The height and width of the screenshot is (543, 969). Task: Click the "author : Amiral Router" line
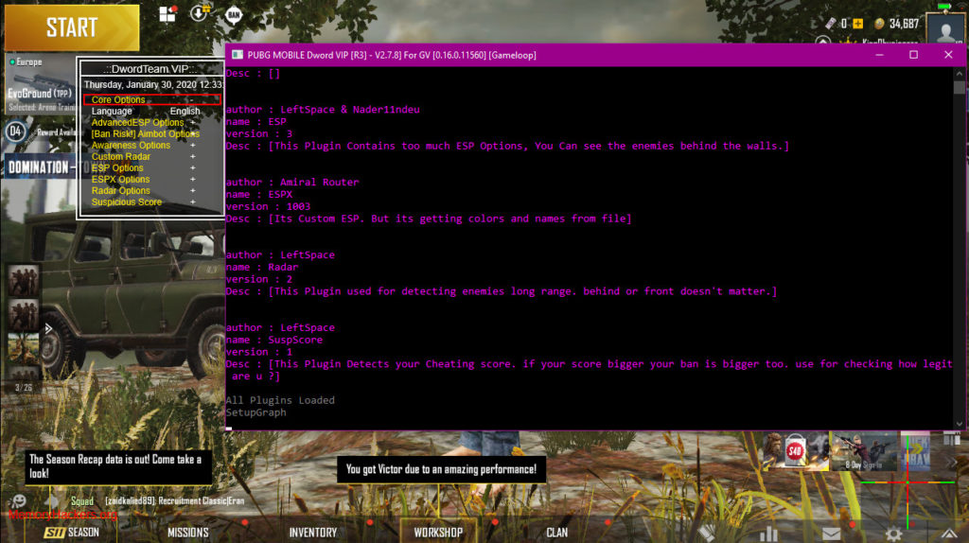click(292, 183)
